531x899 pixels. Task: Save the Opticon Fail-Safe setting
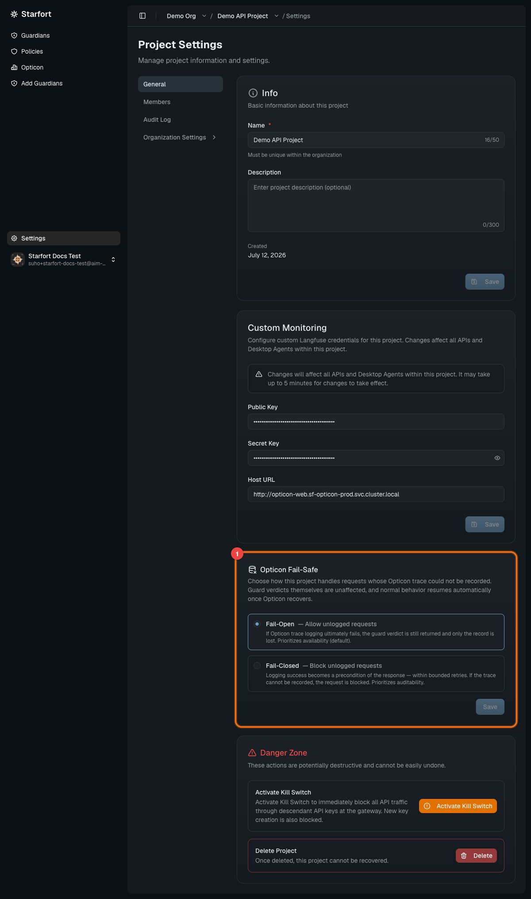tap(490, 707)
